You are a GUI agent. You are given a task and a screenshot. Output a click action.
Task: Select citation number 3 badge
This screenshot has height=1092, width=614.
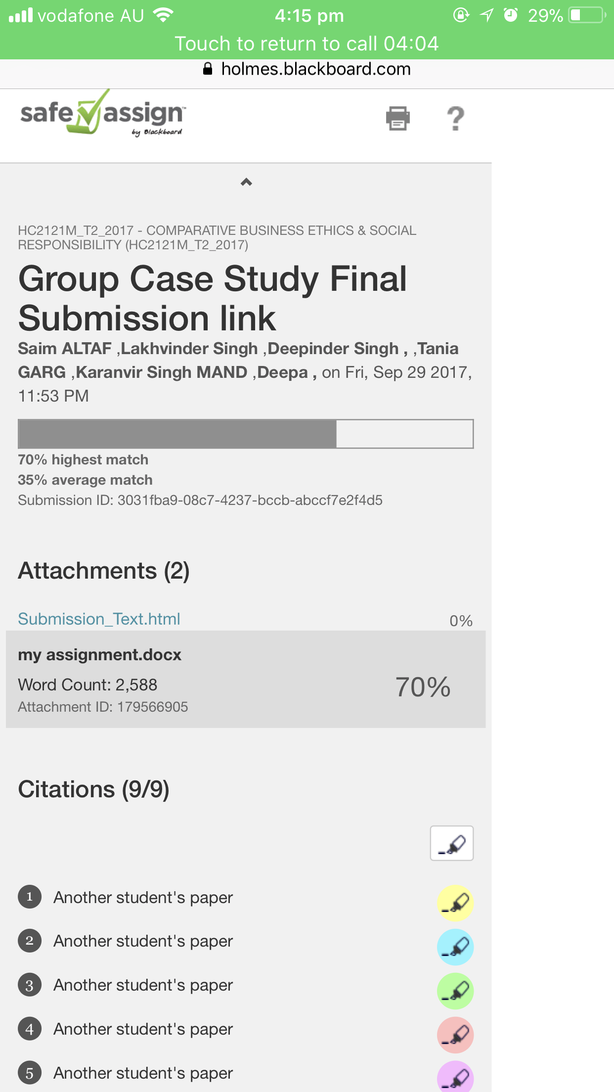pyautogui.click(x=30, y=985)
